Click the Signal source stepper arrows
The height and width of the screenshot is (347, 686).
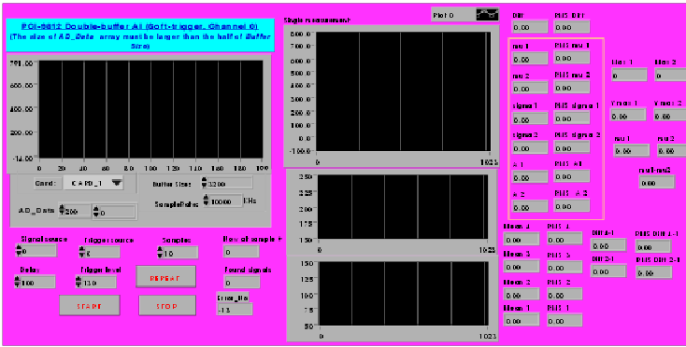(19, 251)
